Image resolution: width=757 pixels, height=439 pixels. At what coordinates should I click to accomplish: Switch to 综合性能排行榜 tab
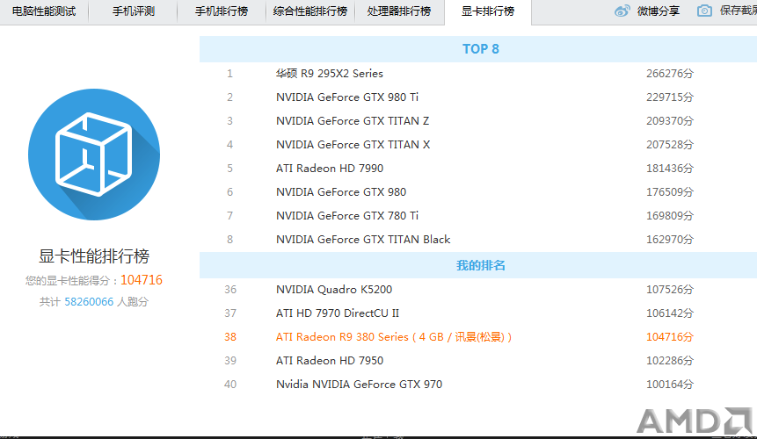(x=310, y=11)
